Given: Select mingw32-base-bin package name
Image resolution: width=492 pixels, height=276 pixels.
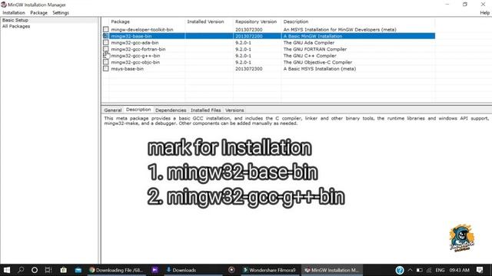Looking at the screenshot, I should point(131,36).
